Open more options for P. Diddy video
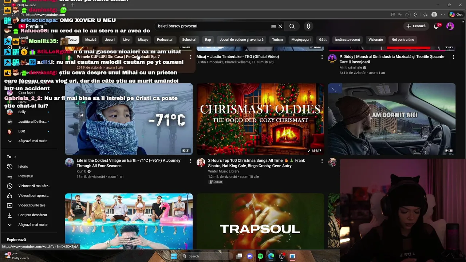This screenshot has width=466, height=262. [453, 57]
